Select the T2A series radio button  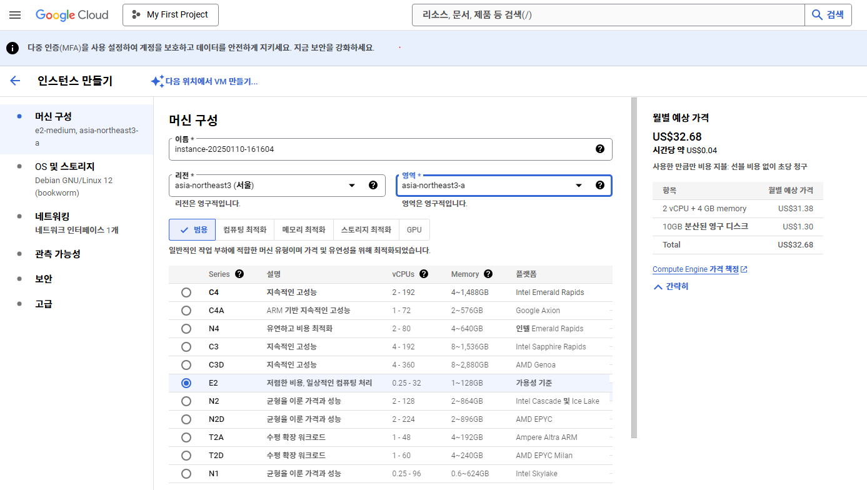[186, 437]
